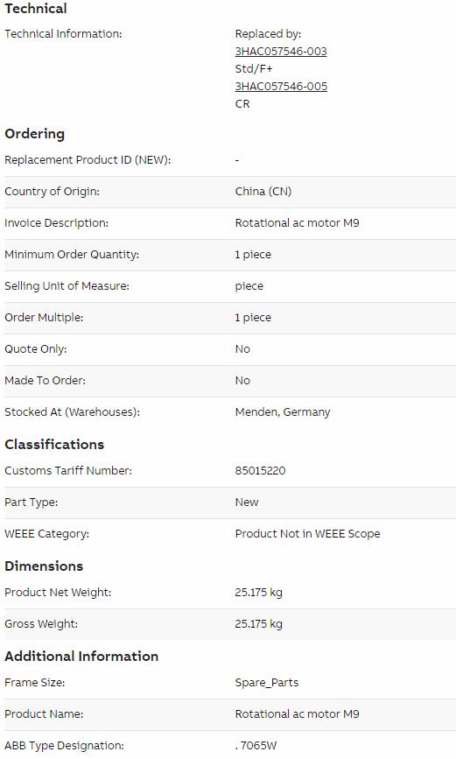Click the Classifications section heading
The image size is (456, 759).
click(x=54, y=445)
